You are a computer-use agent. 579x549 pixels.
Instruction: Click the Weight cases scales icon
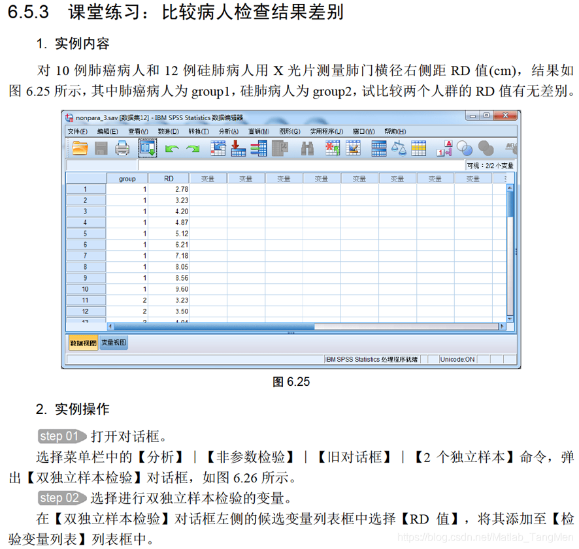click(x=399, y=148)
